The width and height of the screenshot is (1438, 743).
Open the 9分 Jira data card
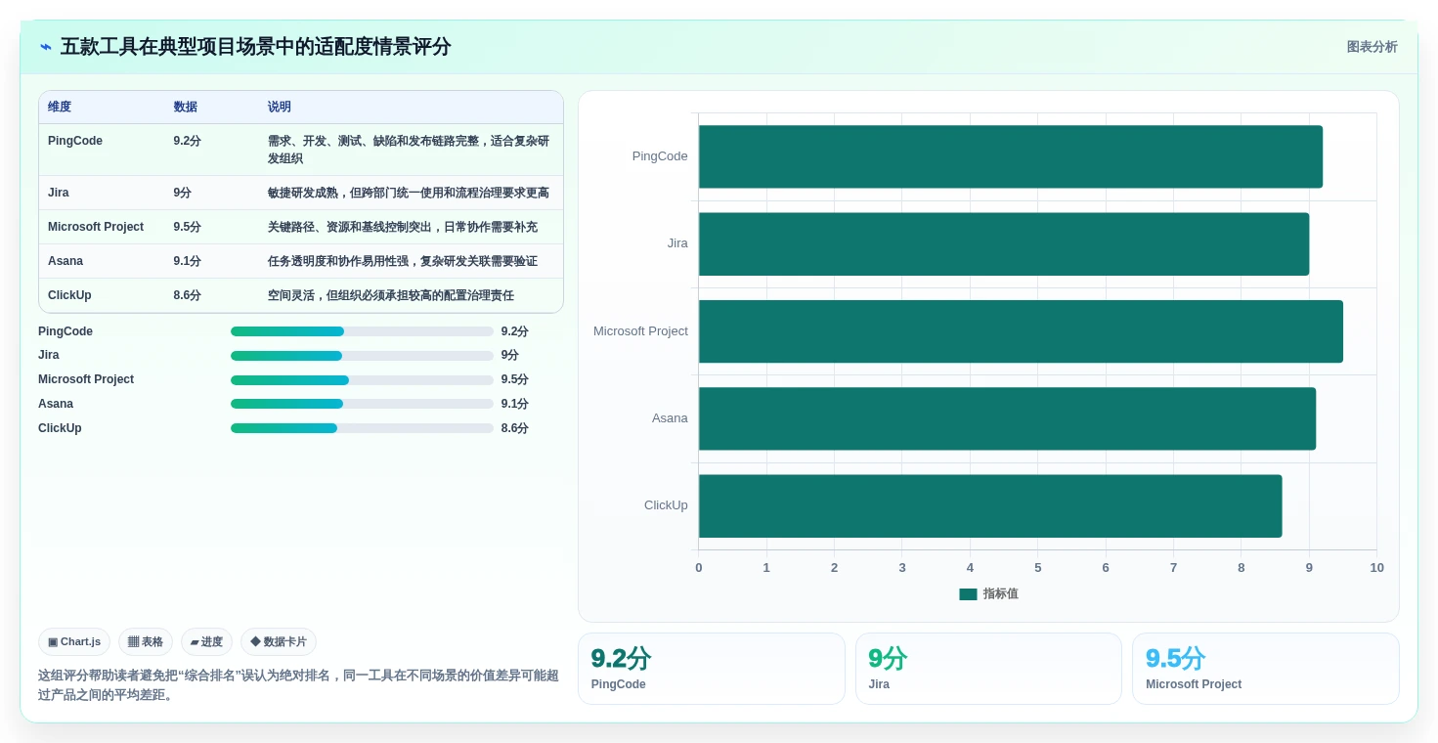click(988, 669)
